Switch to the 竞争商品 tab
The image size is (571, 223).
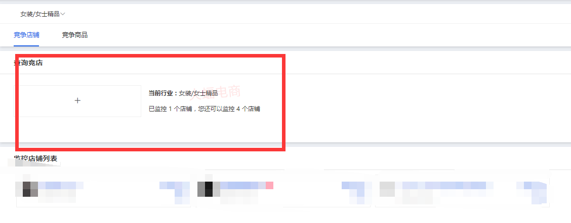[74, 35]
